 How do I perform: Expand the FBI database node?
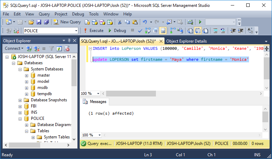click(x=20, y=106)
